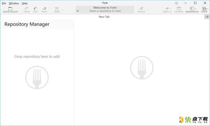Click the Branch toolbar icon
The height and width of the screenshot is (126, 210).
[x=141, y=8]
